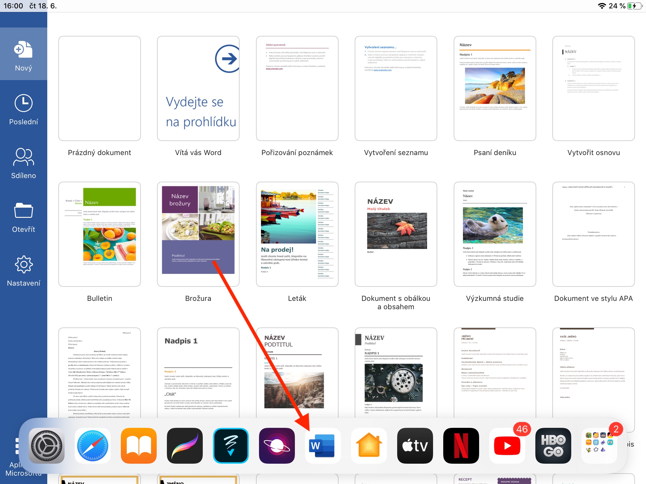Open the Apple TV dock icon
This screenshot has width=646, height=484.
point(415,445)
